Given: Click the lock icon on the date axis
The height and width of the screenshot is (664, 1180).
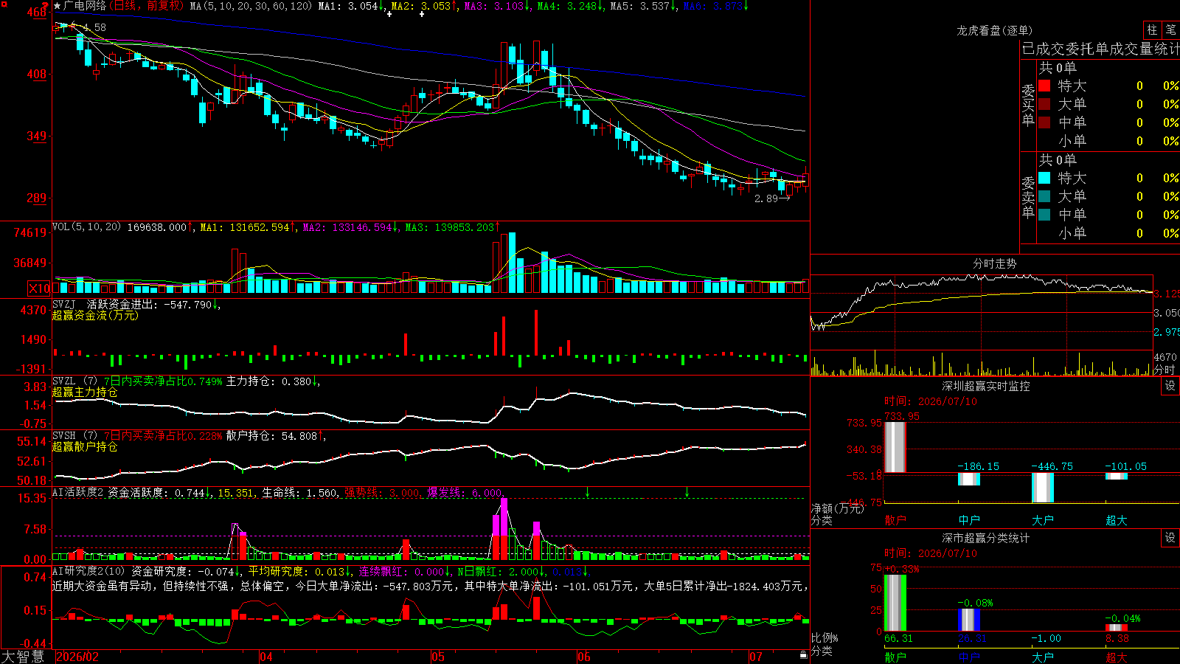Looking at the screenshot, I should point(803,655).
